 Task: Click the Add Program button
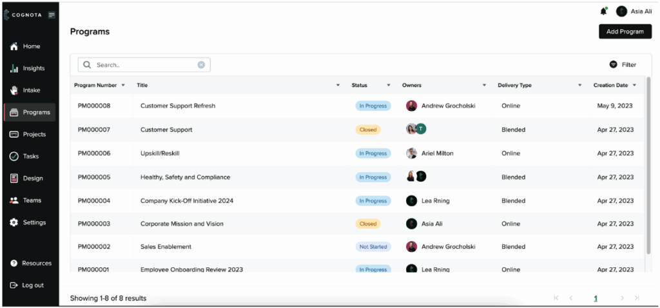coord(625,32)
